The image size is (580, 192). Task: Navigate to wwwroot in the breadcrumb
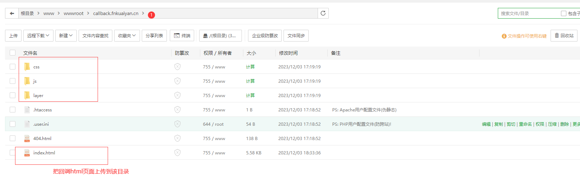click(74, 14)
